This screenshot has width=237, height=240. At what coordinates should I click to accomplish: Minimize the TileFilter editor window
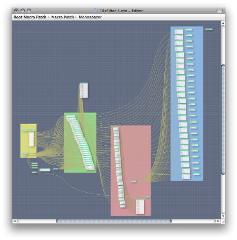click(x=23, y=11)
